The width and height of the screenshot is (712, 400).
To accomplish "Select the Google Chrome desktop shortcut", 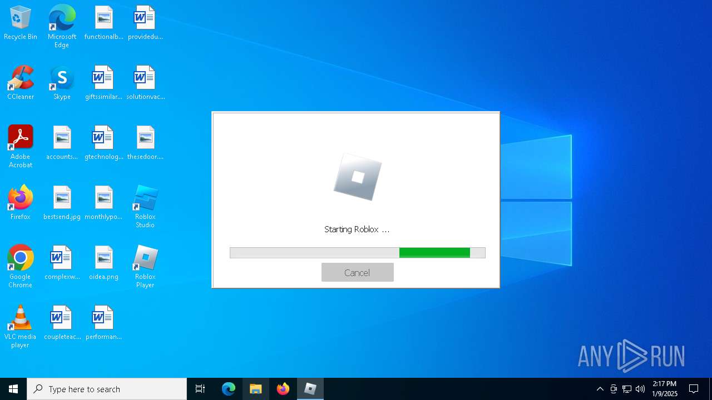I will coord(21,267).
